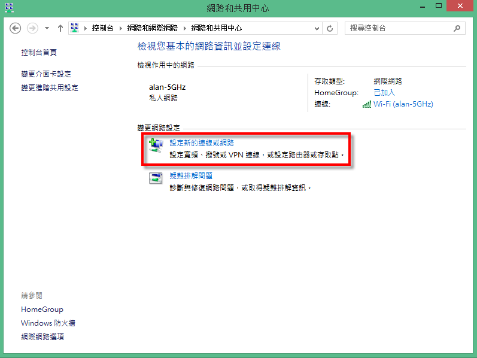Viewport: 477px width, 358px height.
Task: Go up one level with the Up arrow
Action: (x=60, y=28)
